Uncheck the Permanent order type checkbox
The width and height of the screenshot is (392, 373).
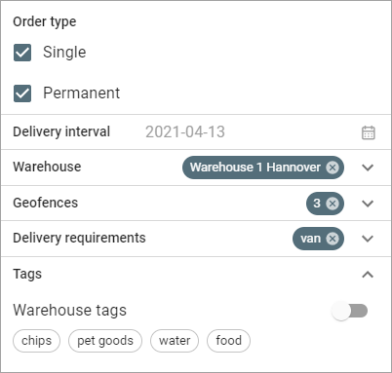(22, 93)
